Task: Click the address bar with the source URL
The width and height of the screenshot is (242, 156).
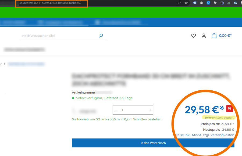Action: click(x=51, y=3)
